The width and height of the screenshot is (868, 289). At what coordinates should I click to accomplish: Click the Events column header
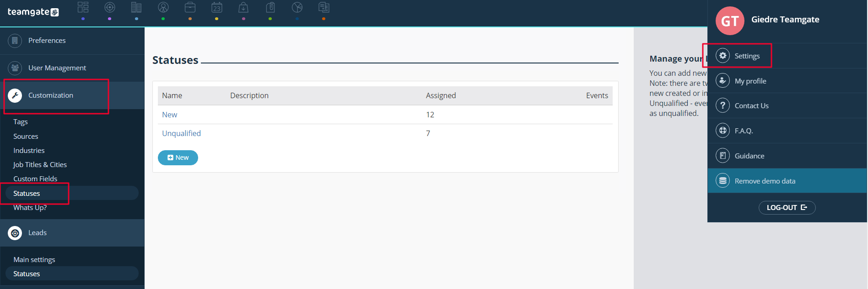597,95
